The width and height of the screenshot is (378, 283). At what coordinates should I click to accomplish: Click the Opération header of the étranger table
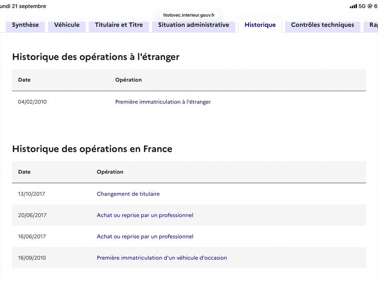[x=129, y=80]
